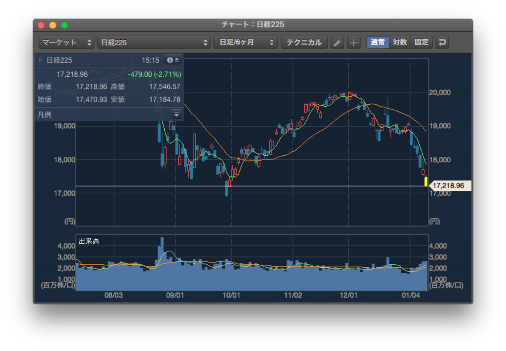Select the pencil drawing tool
Screen dimensions: 506x351
[337, 42]
